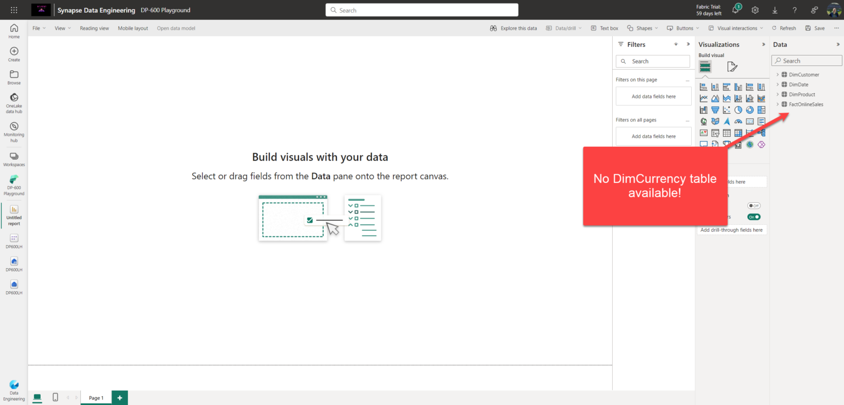Turn off the green On toggle
This screenshot has width=844, height=405.
point(753,217)
